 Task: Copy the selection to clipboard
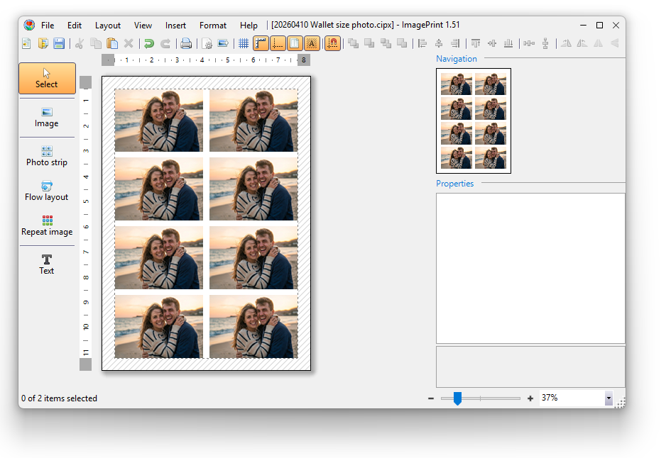[x=96, y=43]
